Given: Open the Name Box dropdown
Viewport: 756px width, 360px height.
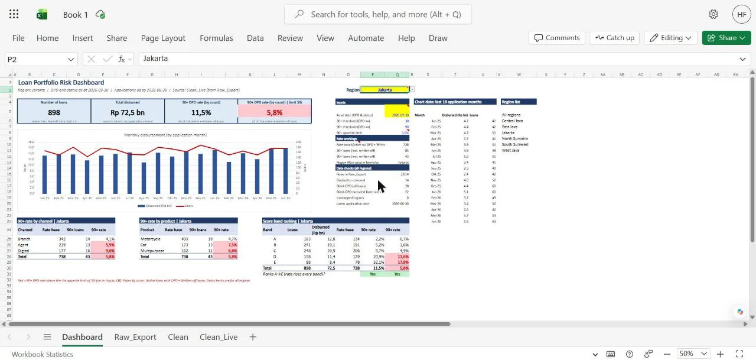Looking at the screenshot, I should pyautogui.click(x=71, y=59).
